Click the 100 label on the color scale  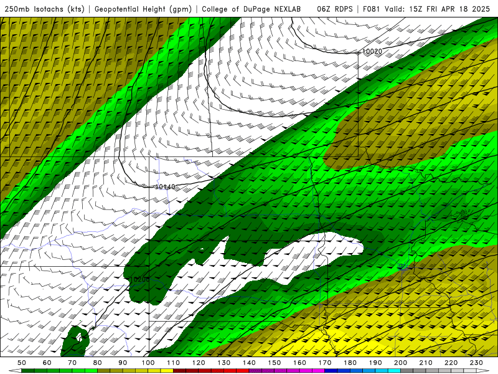(148, 363)
